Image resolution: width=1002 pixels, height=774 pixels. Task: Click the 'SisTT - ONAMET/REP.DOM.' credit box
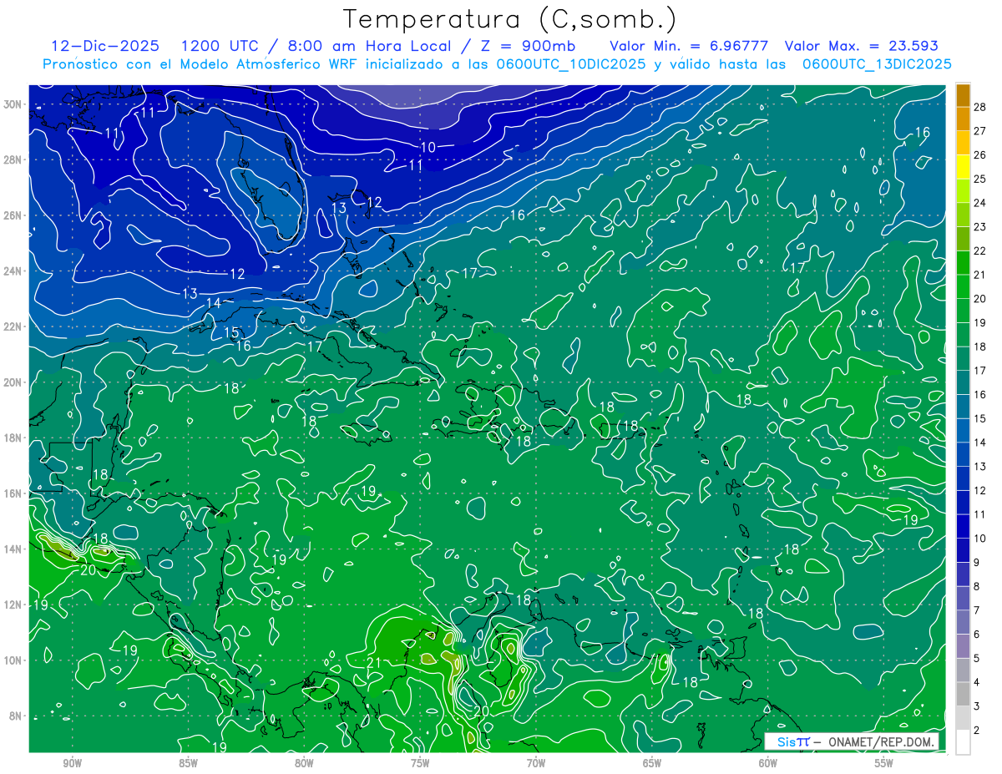pyautogui.click(x=852, y=741)
